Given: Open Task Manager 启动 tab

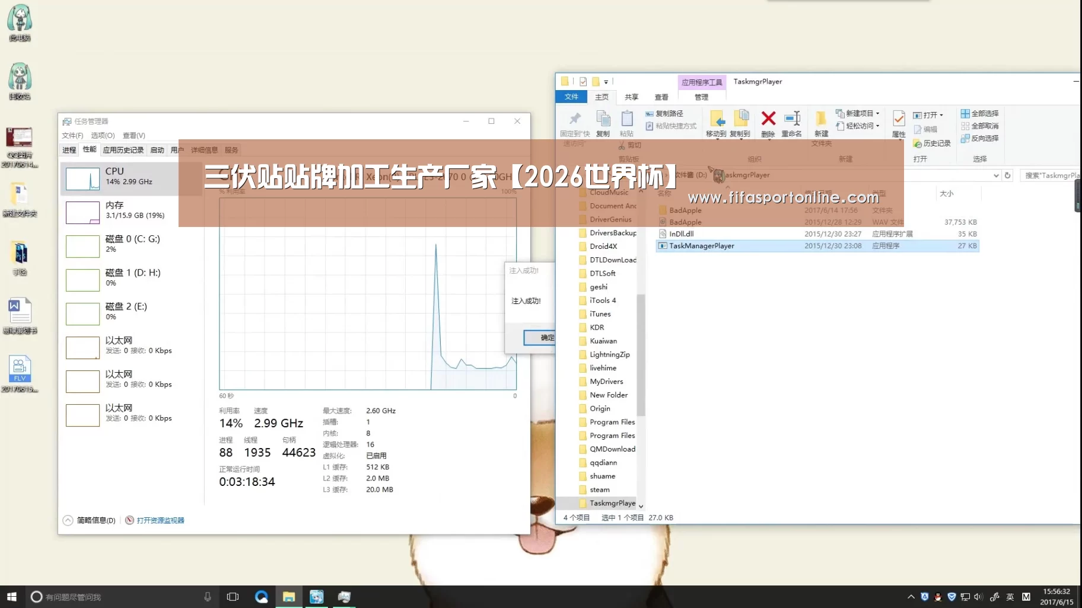Looking at the screenshot, I should pos(157,150).
